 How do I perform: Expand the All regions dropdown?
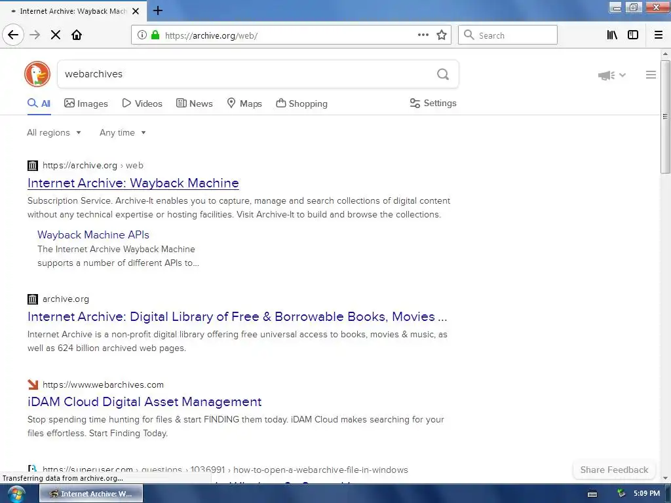[x=54, y=132]
